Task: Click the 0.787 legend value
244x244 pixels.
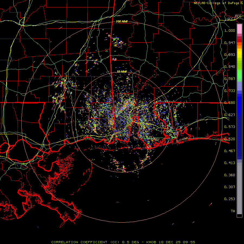Action: (x=230, y=79)
